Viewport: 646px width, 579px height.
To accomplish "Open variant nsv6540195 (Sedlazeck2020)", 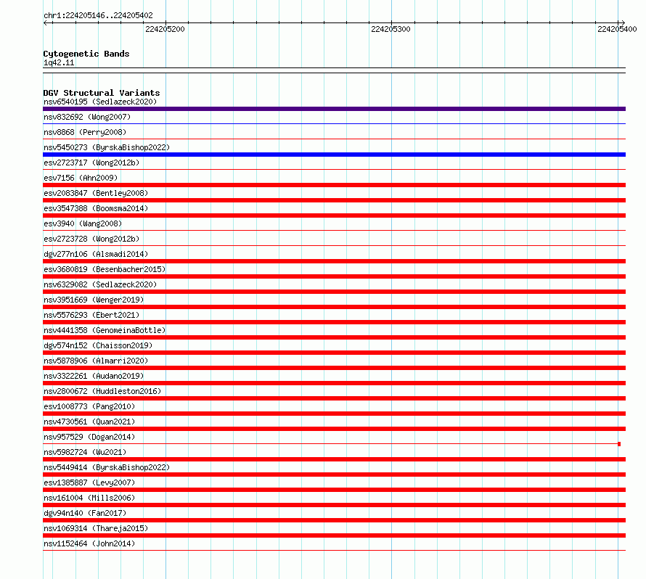I will [x=100, y=102].
